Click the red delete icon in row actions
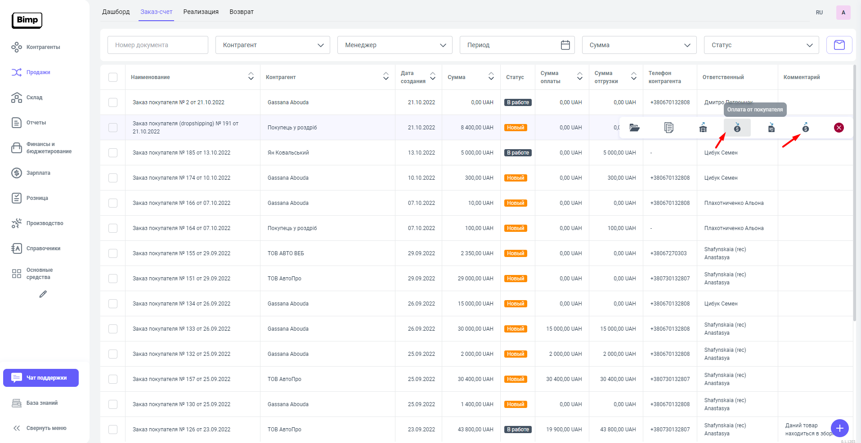 839,128
